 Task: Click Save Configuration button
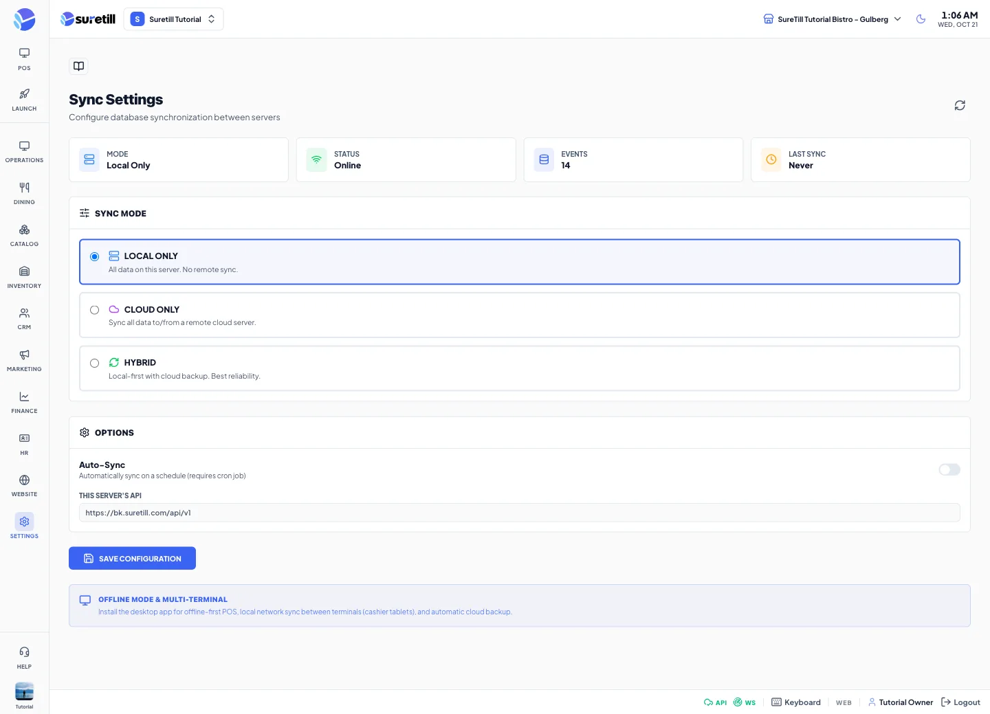tap(132, 558)
